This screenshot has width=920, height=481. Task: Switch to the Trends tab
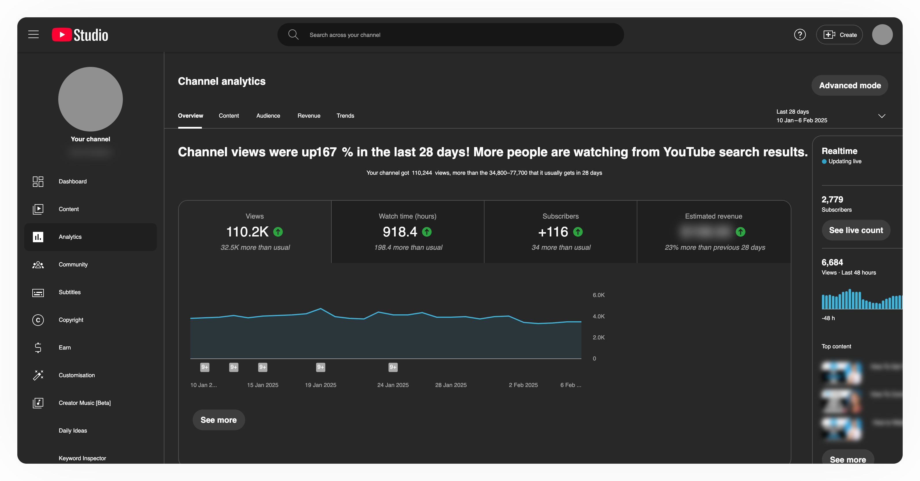(345, 116)
